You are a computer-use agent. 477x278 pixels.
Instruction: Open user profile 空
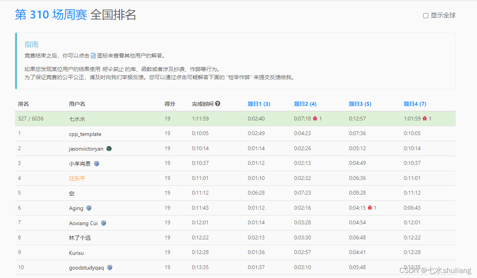click(x=72, y=193)
